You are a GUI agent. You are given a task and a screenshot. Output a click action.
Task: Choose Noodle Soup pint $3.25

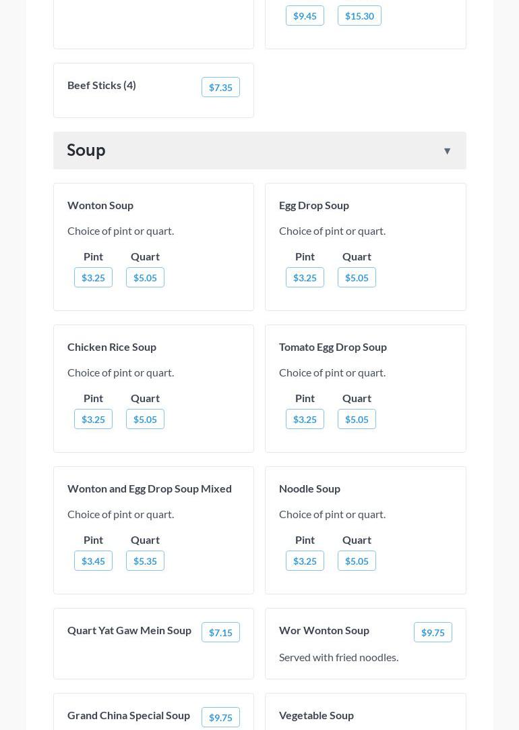point(305,561)
